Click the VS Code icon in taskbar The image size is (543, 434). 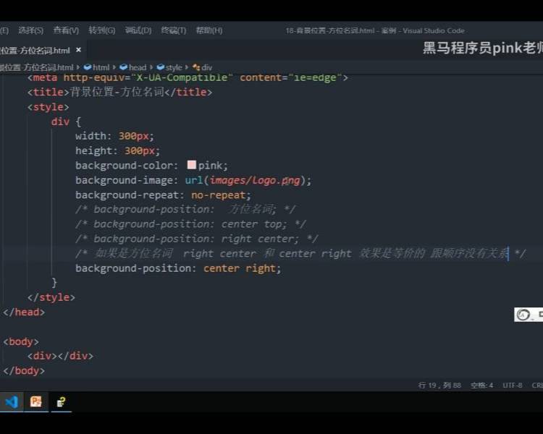[x=12, y=401]
